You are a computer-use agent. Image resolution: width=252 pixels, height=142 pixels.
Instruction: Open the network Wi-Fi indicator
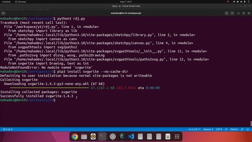[238, 2]
